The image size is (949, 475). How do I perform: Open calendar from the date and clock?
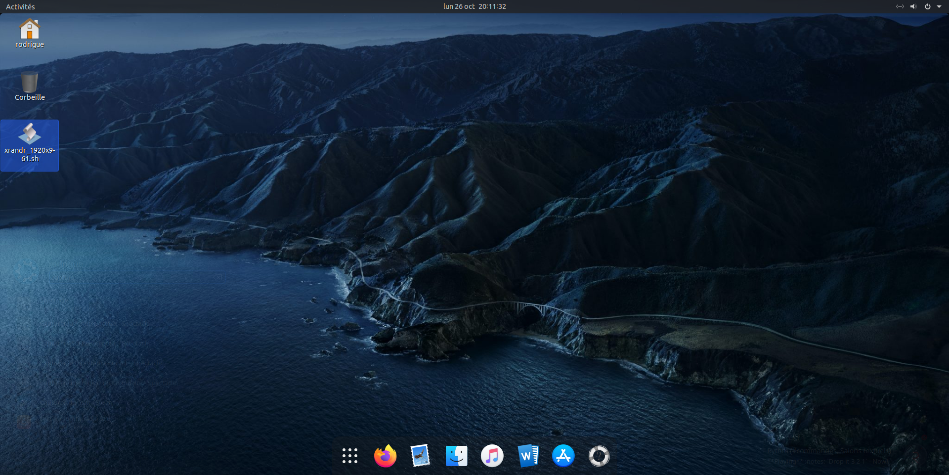[474, 6]
